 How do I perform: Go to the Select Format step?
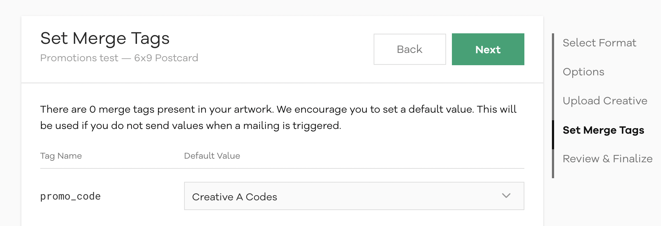599,43
